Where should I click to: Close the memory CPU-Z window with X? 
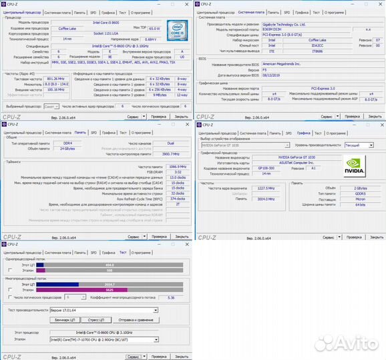188,125
